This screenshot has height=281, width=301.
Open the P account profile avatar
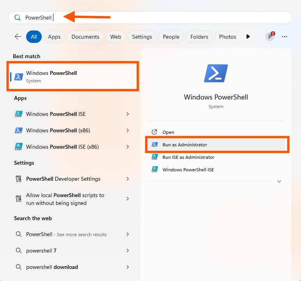pos(270,37)
